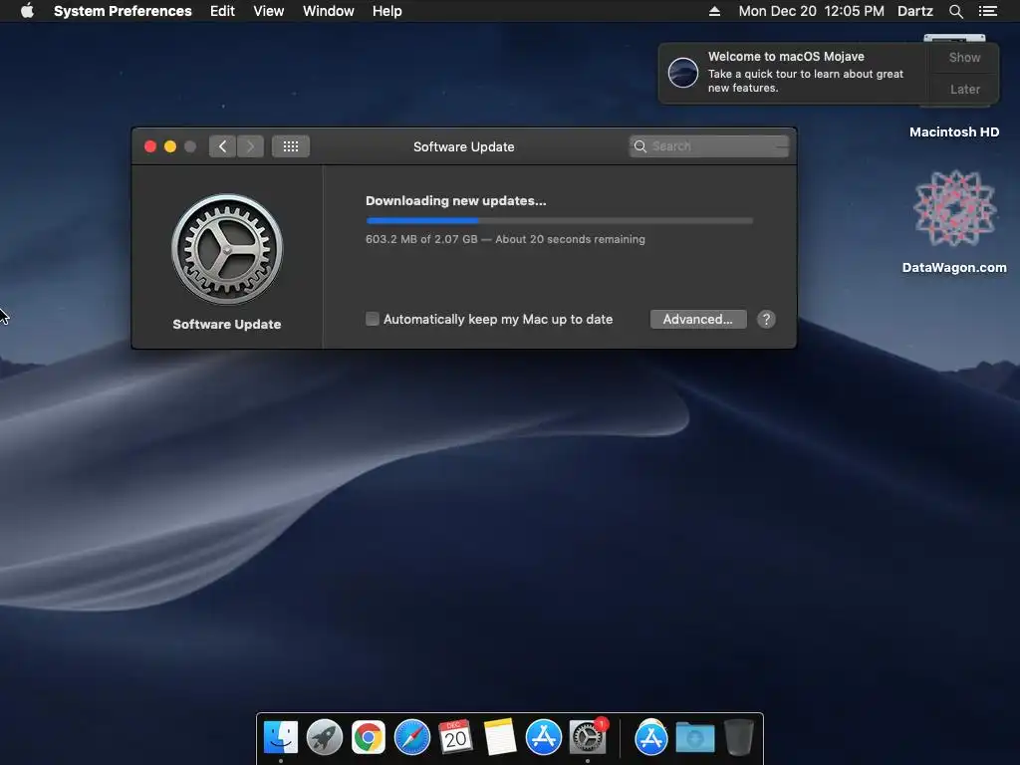Image resolution: width=1020 pixels, height=765 pixels.
Task: Open the Window menu
Action: (x=329, y=11)
